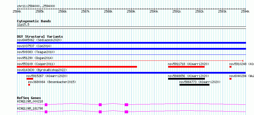Click the DGV Structural Variants track heading
The width and height of the screenshot is (254, 115).
(x=40, y=37)
